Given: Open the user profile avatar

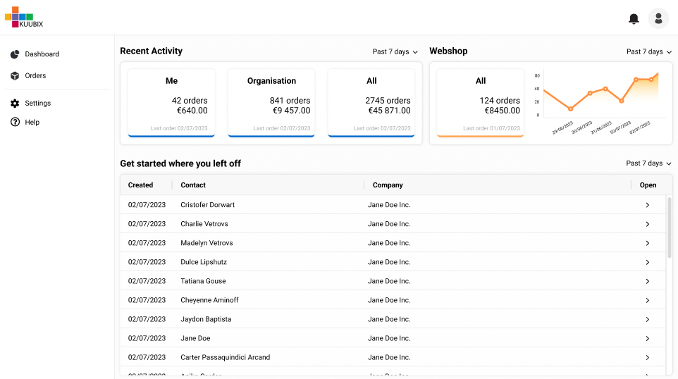Looking at the screenshot, I should (658, 18).
